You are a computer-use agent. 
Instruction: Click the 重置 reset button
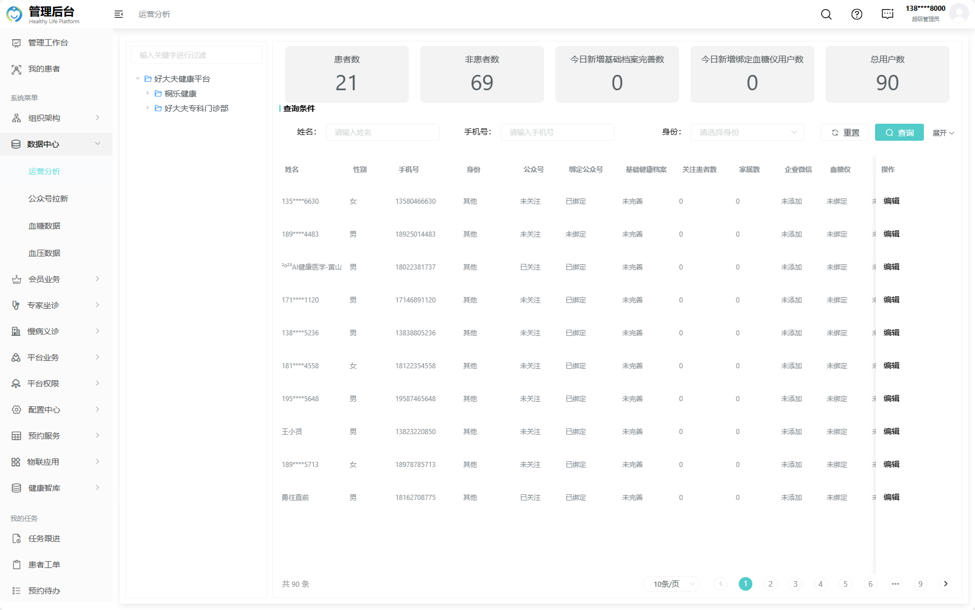click(x=845, y=132)
